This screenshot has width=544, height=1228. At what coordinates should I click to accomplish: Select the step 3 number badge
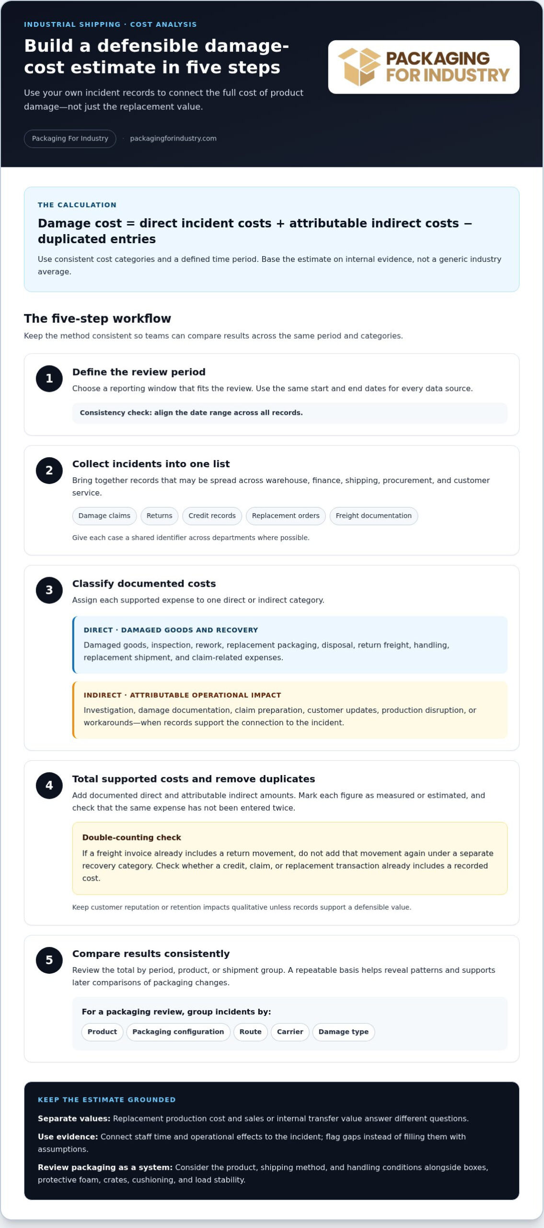(49, 590)
